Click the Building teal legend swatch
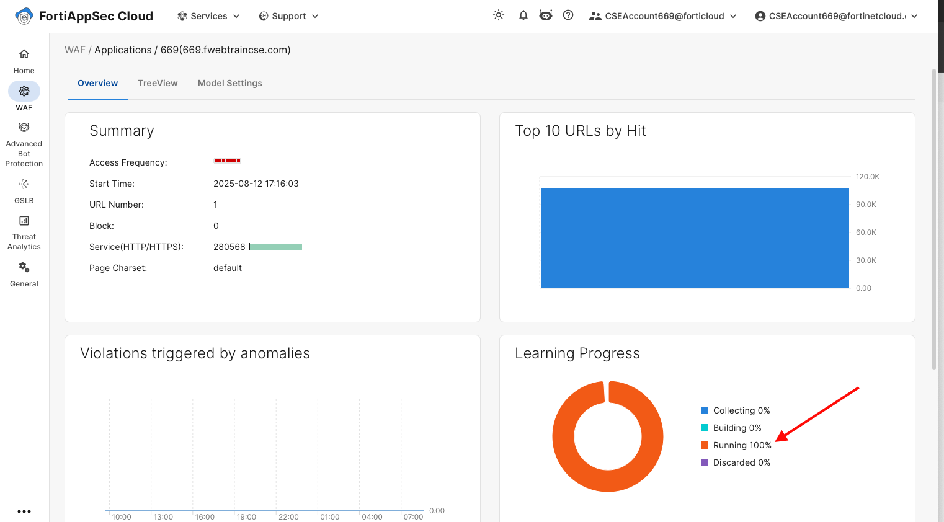Image resolution: width=944 pixels, height=522 pixels. click(x=705, y=428)
